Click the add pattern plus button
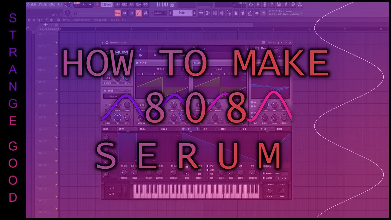This screenshot has width=391, height=220. click(x=194, y=13)
